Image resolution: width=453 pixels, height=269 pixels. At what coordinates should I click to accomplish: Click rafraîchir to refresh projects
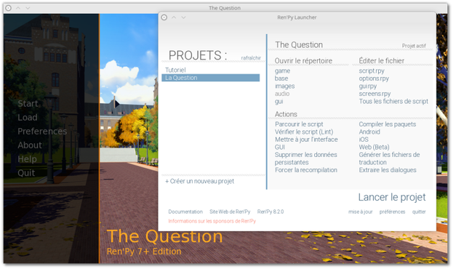click(x=251, y=57)
